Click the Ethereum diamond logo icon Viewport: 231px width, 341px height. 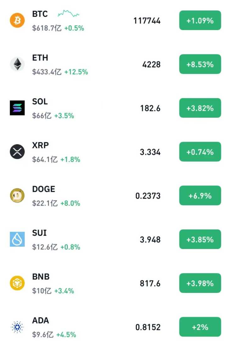[x=17, y=64]
